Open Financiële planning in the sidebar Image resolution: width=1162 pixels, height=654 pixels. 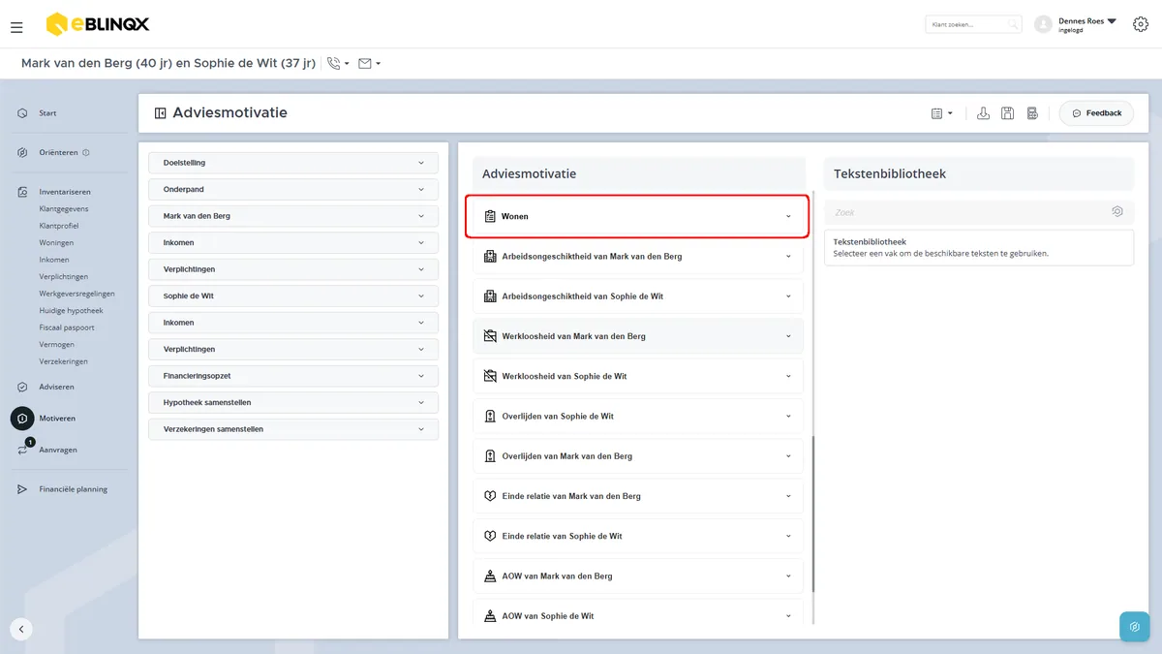point(73,489)
